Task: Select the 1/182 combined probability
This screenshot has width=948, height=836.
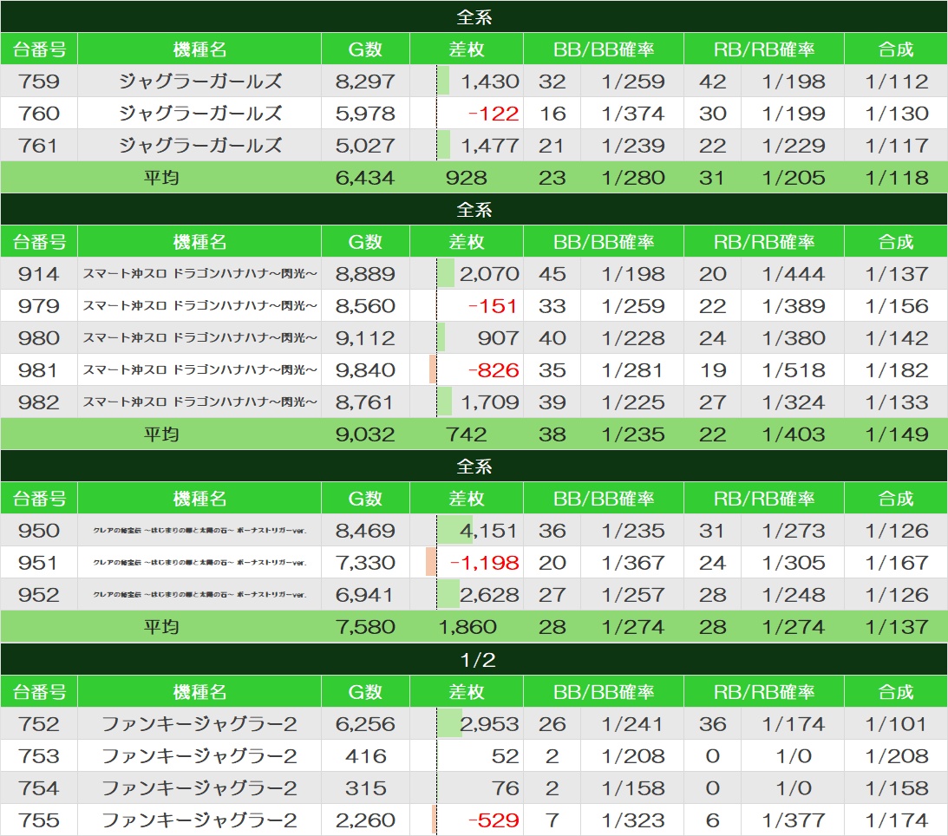Action: (897, 370)
